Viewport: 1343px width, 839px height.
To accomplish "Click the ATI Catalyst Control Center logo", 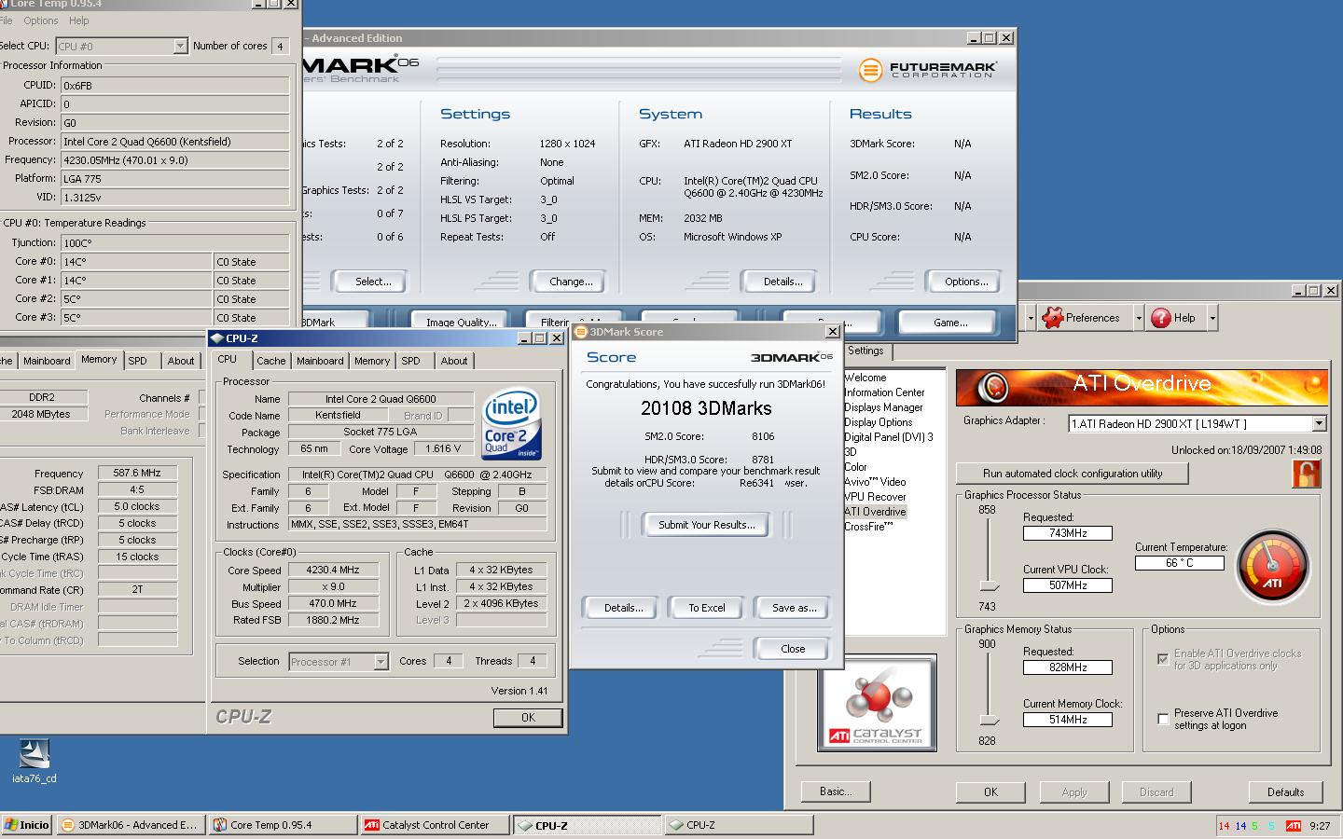I will [x=877, y=702].
